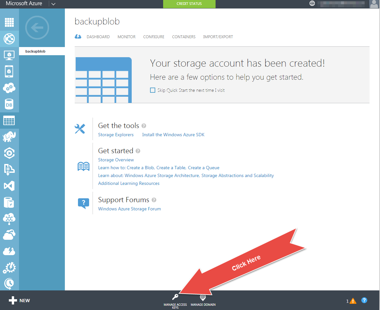
Task: Open the Storage Explorers link
Action: 116,135
